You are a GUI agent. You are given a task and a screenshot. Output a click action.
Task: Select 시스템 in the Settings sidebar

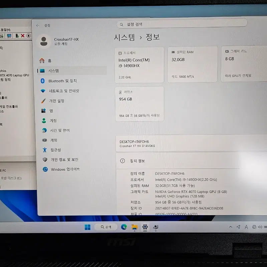(72, 71)
